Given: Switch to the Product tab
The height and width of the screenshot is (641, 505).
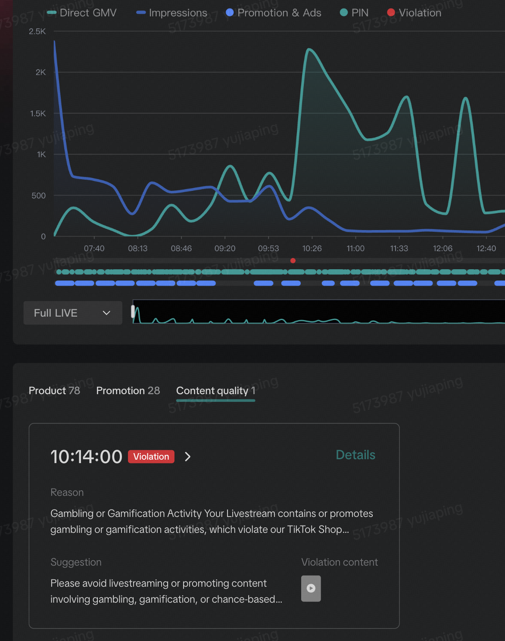Looking at the screenshot, I should point(54,390).
